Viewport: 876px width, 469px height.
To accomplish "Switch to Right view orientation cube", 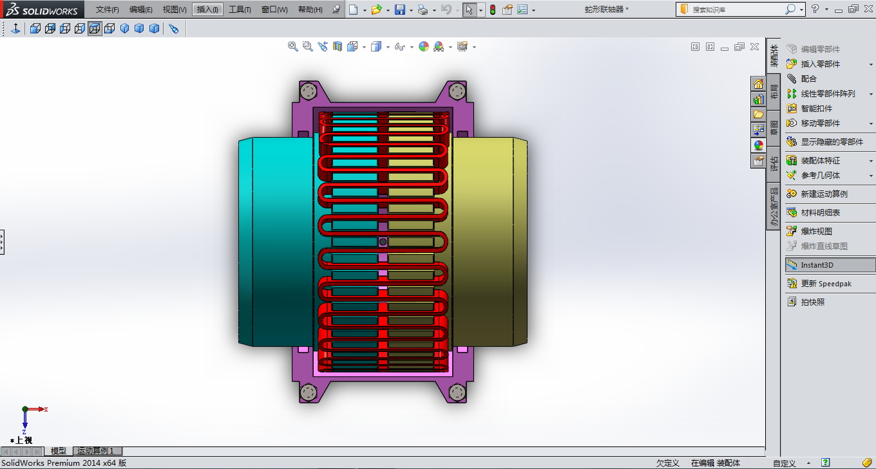I will 80,28.
